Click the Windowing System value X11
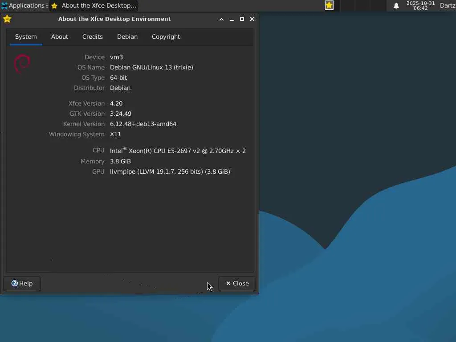The width and height of the screenshot is (456, 342). [x=115, y=134]
